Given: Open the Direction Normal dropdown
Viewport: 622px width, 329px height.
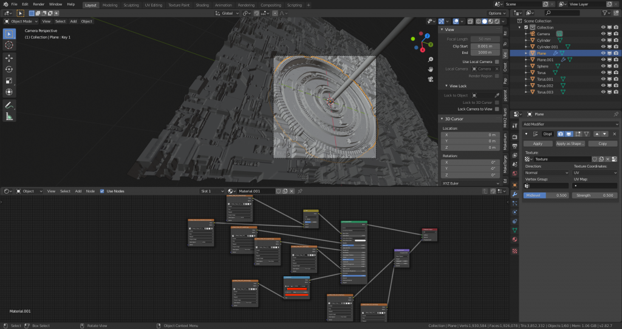Looking at the screenshot, I should [x=546, y=173].
